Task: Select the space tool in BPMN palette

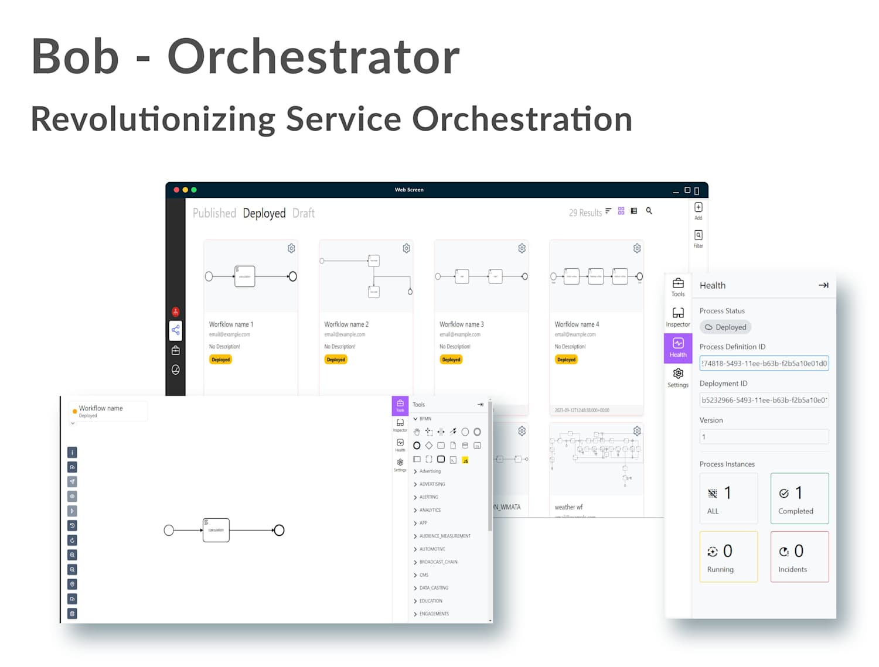Action: point(441,432)
